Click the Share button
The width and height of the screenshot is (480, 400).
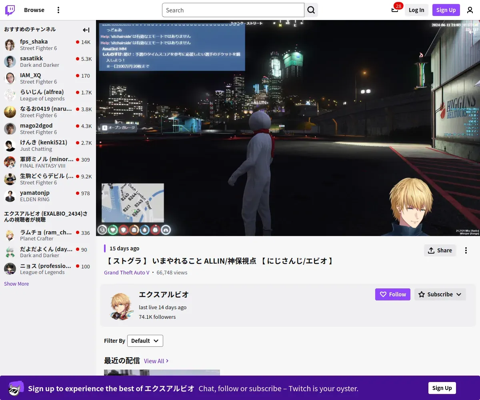440,250
